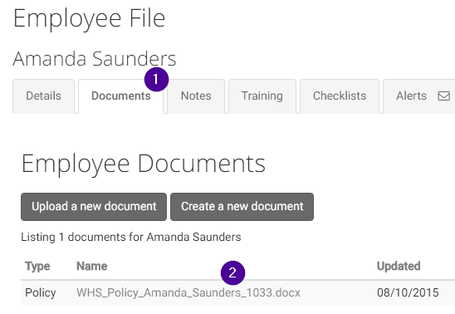Open the Notes tab
455x314 pixels.
click(x=196, y=96)
